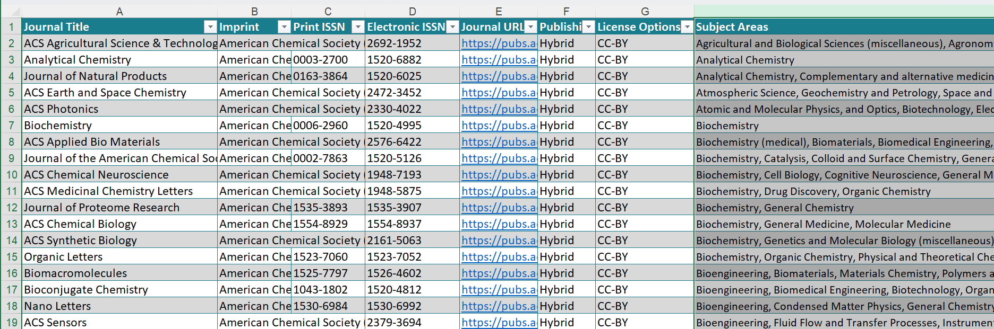Select column F header
Viewport: 994px width, 329px height.
(567, 12)
